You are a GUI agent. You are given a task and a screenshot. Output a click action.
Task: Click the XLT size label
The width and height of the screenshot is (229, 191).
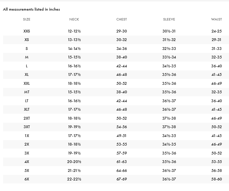tap(27, 109)
